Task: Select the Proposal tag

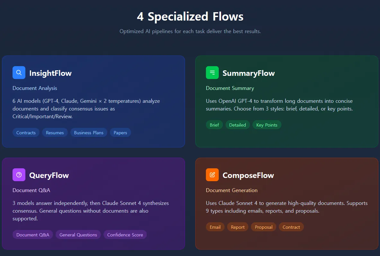Action: pyautogui.click(x=264, y=227)
